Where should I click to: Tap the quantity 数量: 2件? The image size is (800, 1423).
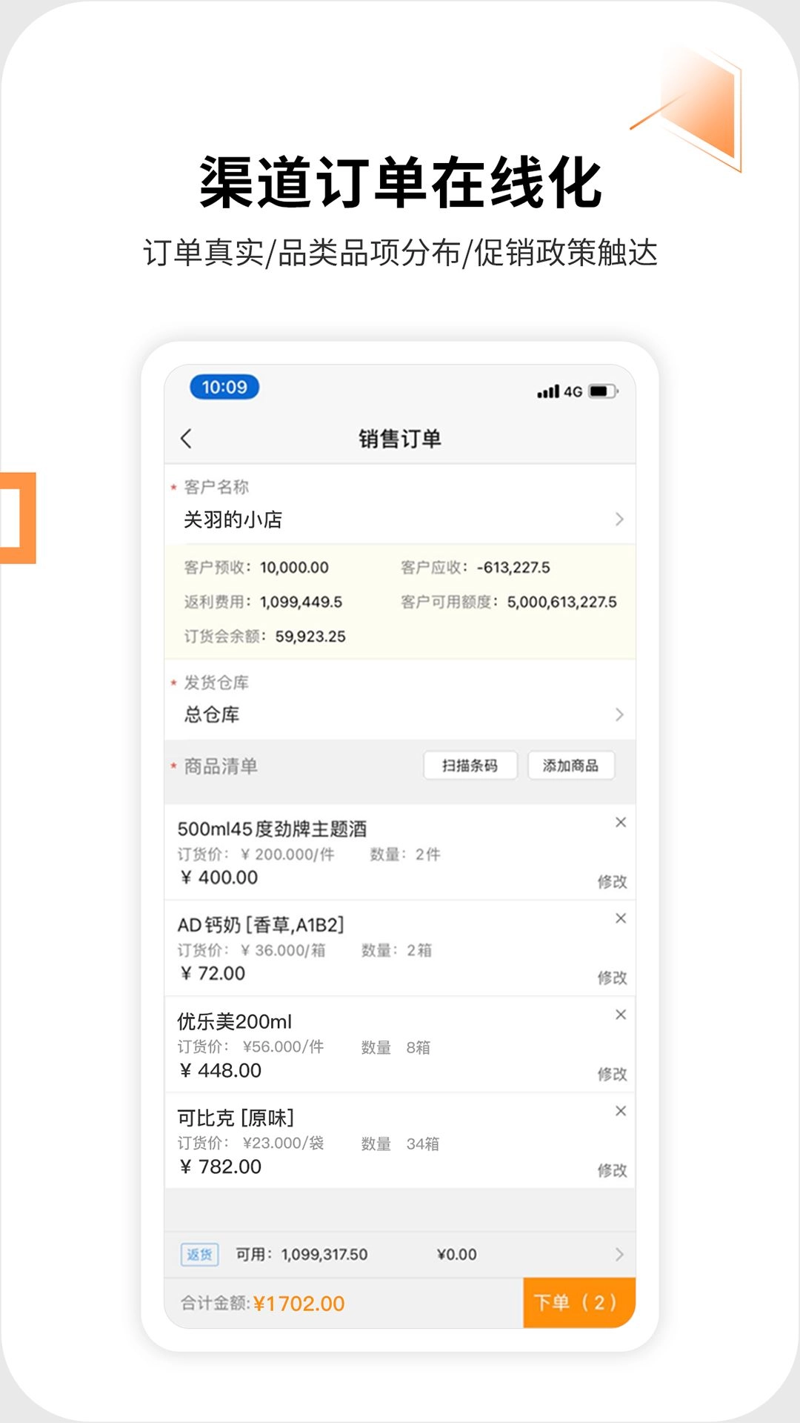405,855
